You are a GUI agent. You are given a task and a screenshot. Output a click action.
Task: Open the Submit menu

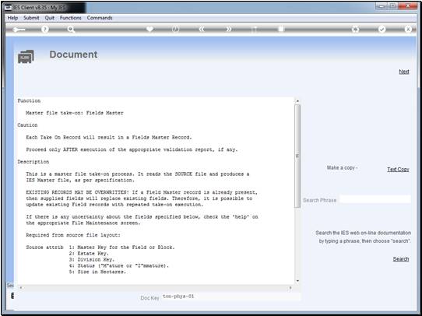coord(31,18)
